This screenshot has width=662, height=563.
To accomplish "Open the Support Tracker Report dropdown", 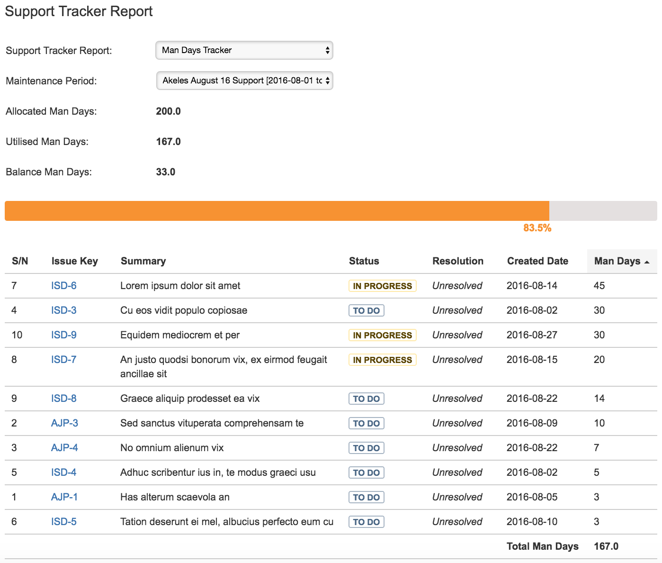I will tap(244, 50).
